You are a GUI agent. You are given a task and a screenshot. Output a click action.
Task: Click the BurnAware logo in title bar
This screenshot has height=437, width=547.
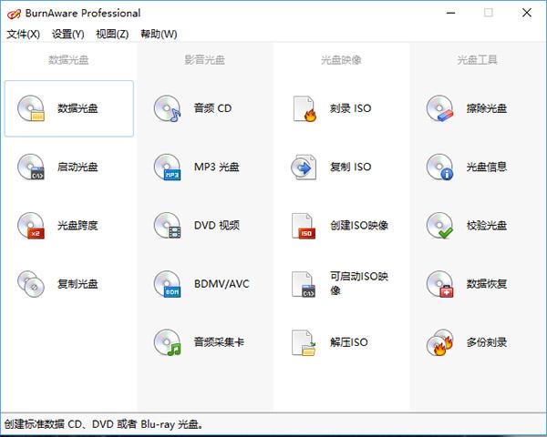pyautogui.click(x=14, y=14)
